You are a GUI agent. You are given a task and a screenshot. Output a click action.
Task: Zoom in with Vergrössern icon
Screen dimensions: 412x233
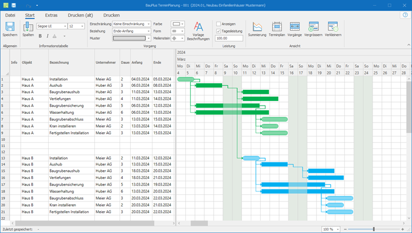(313, 27)
